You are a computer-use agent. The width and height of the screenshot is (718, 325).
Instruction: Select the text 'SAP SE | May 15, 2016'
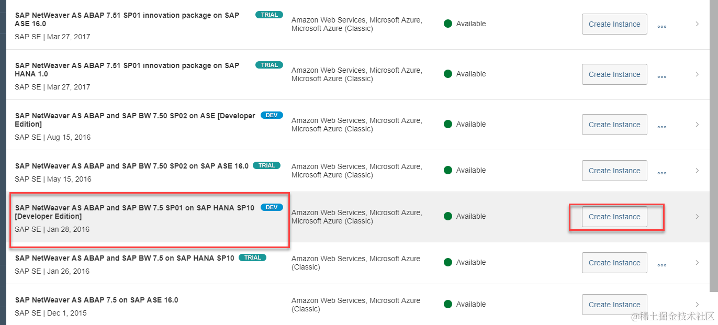coord(53,179)
